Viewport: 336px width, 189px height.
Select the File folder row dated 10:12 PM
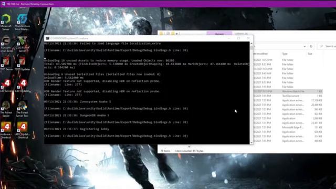coord(288,60)
